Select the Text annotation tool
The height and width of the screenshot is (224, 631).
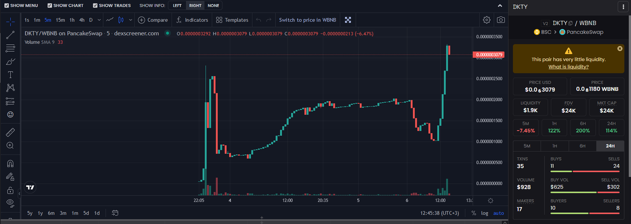pos(10,74)
